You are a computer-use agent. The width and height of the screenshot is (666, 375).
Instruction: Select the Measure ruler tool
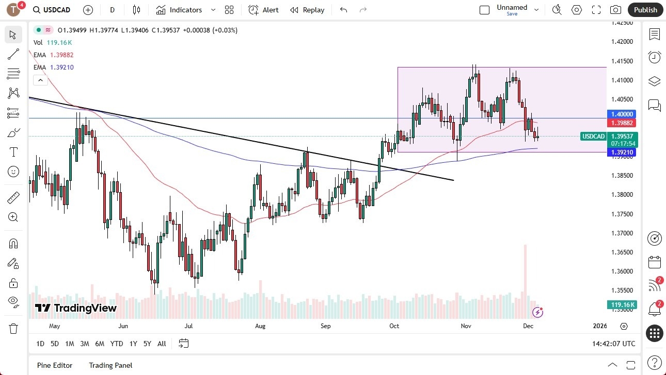[x=13, y=197]
